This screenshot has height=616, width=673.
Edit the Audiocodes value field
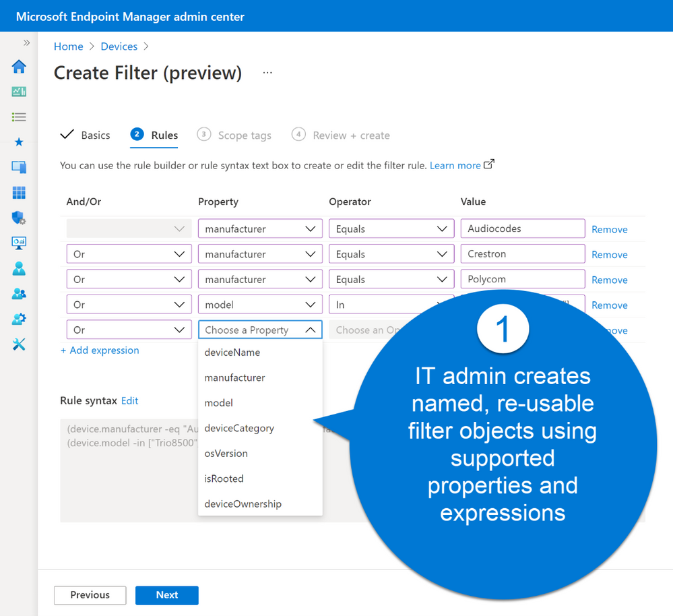click(523, 228)
